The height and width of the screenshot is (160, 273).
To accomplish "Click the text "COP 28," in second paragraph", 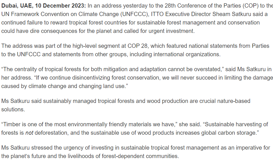I will coord(138,46).
